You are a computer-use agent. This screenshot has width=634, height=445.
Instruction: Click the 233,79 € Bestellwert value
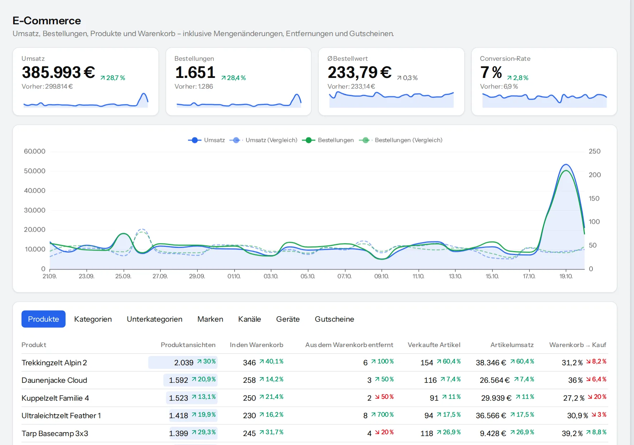click(x=360, y=73)
